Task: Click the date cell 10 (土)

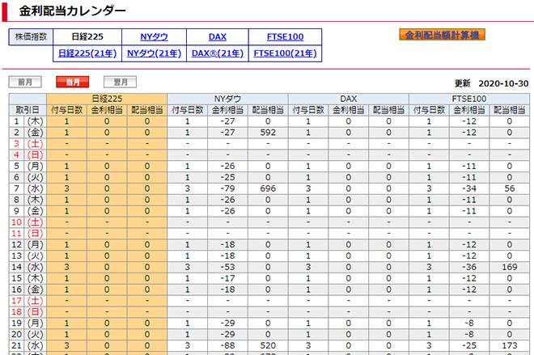Action: click(28, 222)
